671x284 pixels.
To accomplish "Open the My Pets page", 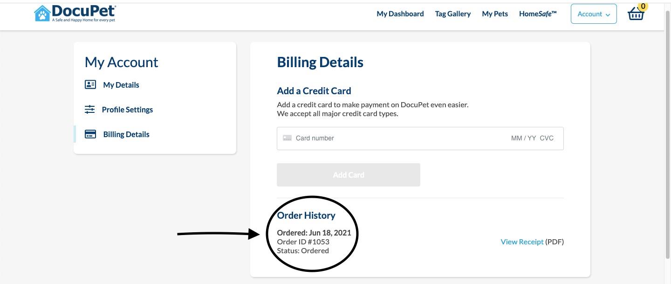I will [x=495, y=14].
